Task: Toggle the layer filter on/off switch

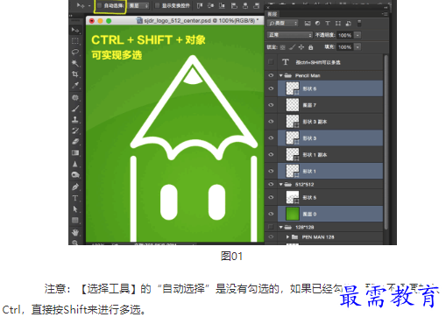Action: (359, 23)
